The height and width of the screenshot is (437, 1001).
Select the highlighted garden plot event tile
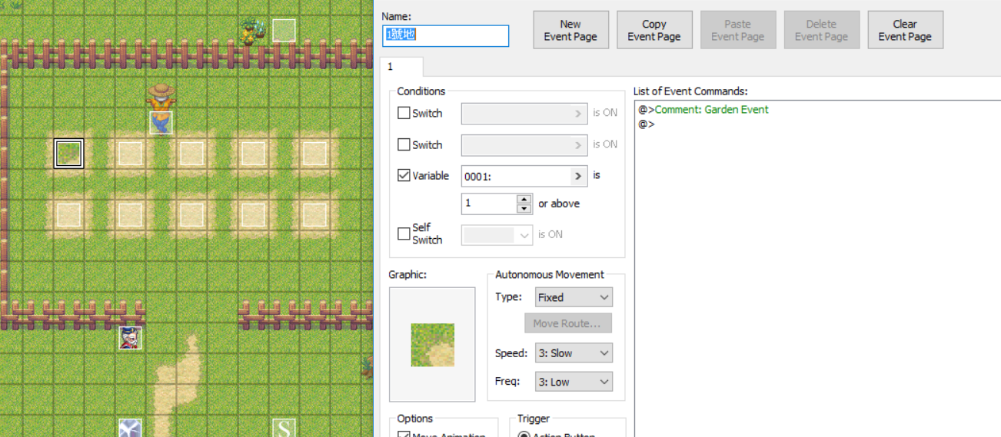pos(69,153)
